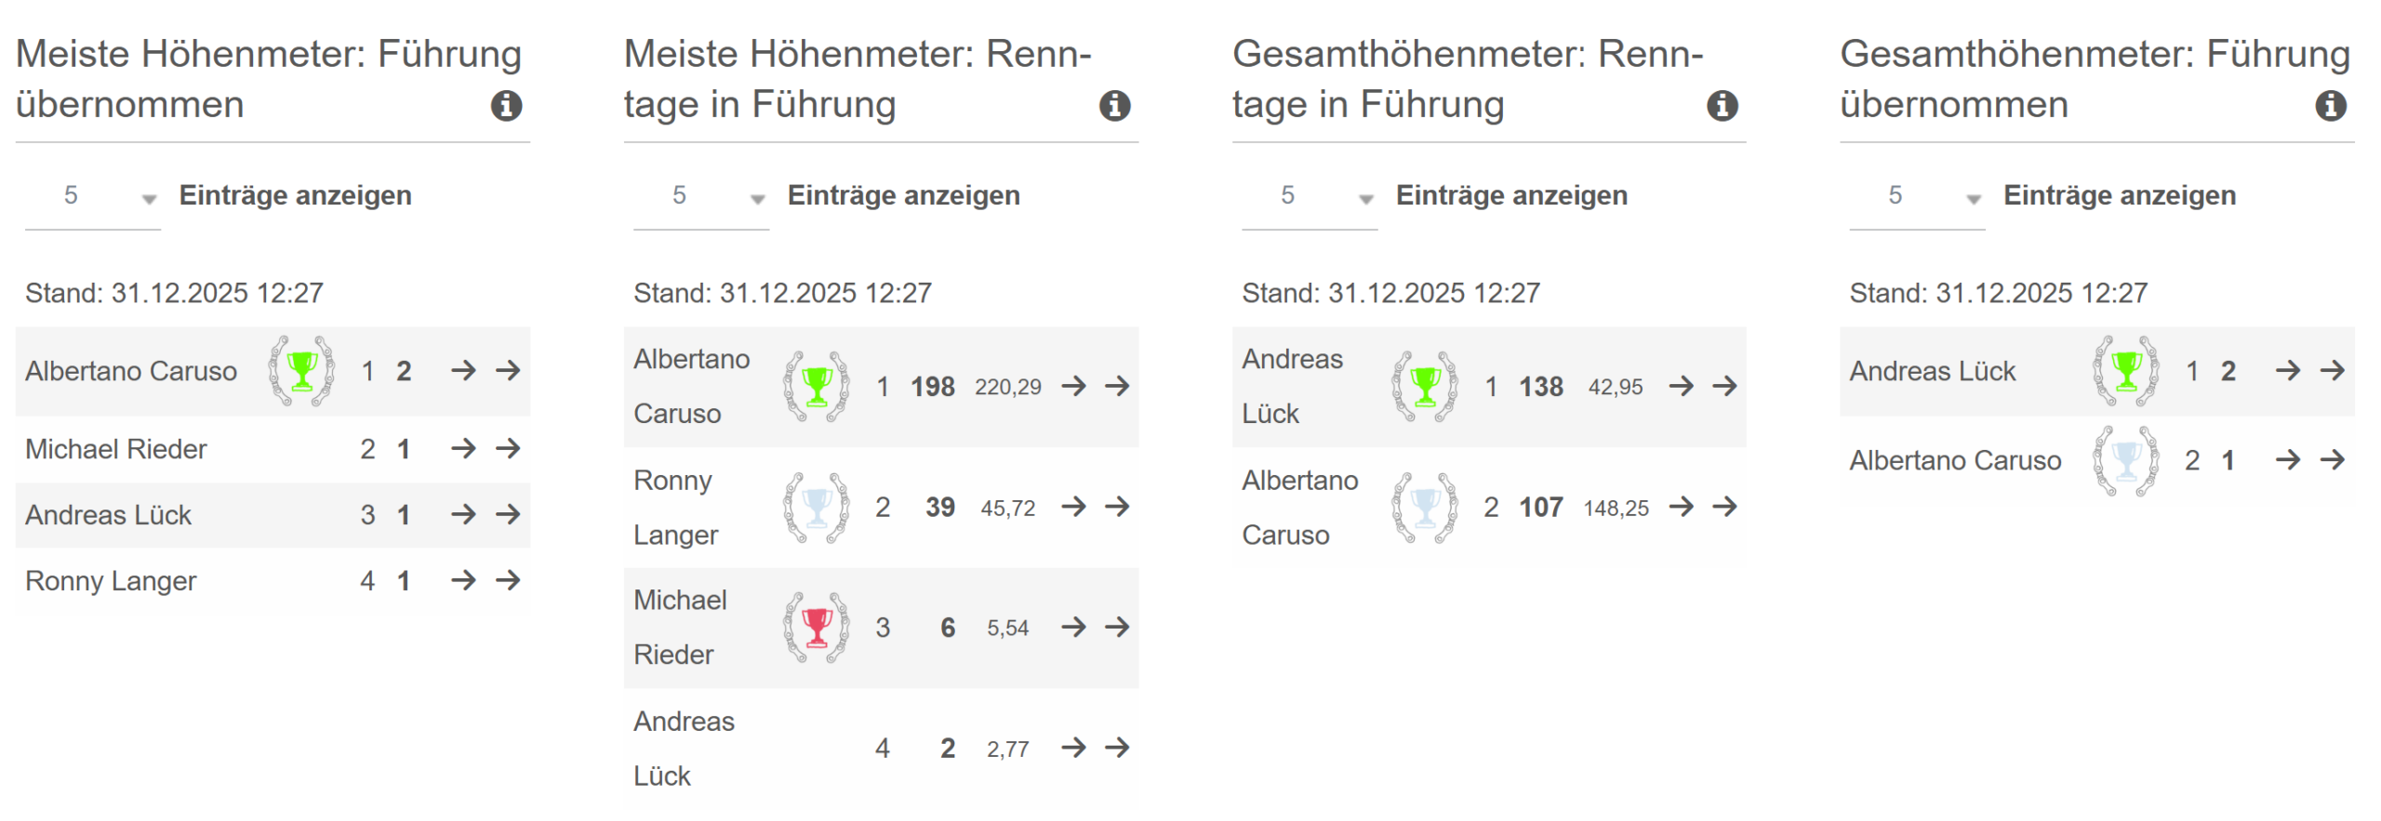Click info icon for Gesamthöhenmeter: Führung übernommen

[x=2330, y=106]
